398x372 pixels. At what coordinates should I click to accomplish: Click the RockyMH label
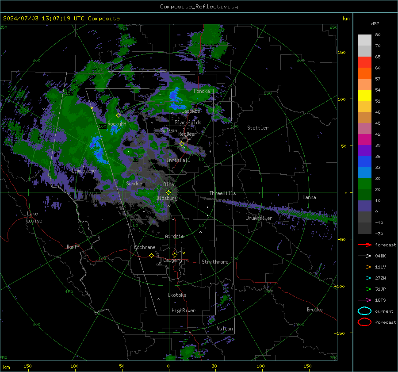(117, 124)
